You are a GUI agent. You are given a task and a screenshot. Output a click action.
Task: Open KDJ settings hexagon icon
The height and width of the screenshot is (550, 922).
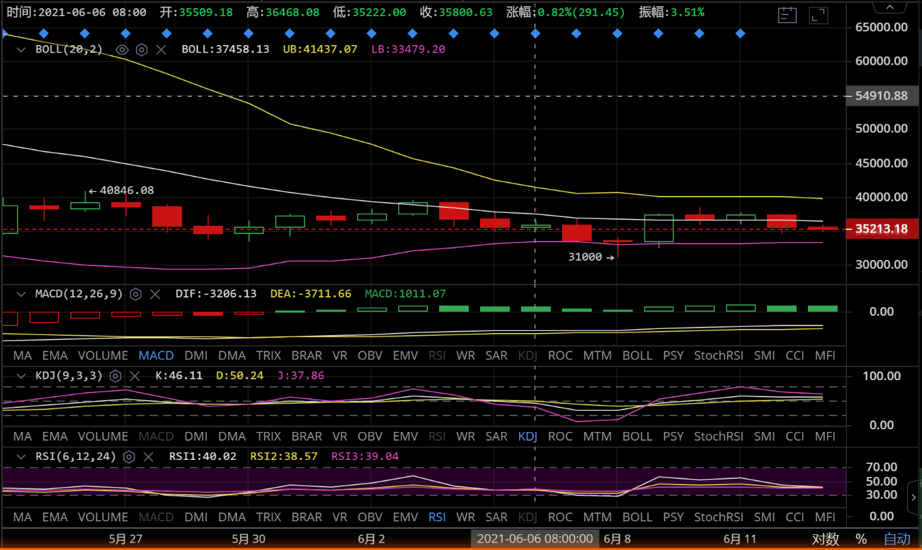coord(115,375)
